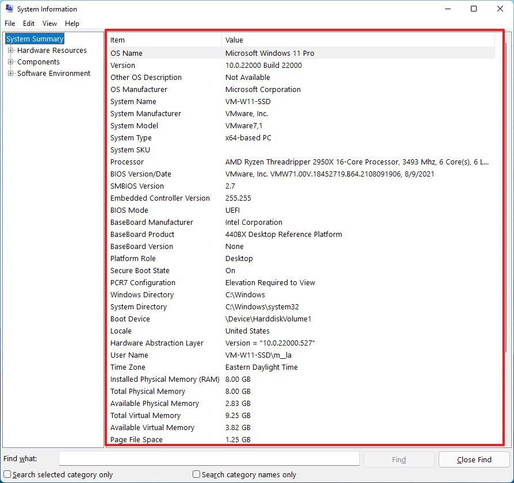Select the Components category

(x=38, y=62)
